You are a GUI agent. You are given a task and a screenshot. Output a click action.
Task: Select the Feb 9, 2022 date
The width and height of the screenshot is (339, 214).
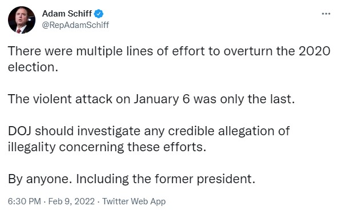coord(71,201)
